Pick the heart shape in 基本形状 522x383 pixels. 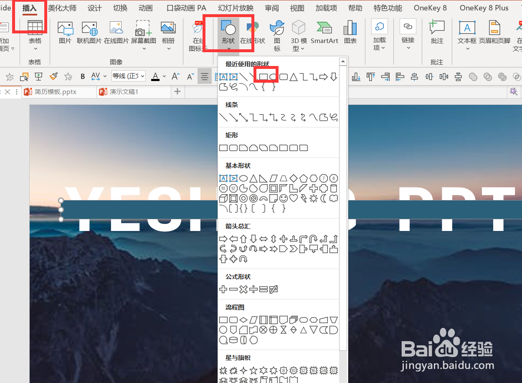(294, 198)
